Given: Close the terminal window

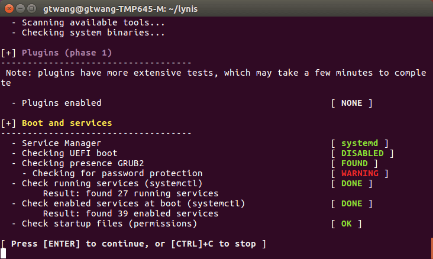Looking at the screenshot, I should (8, 8).
